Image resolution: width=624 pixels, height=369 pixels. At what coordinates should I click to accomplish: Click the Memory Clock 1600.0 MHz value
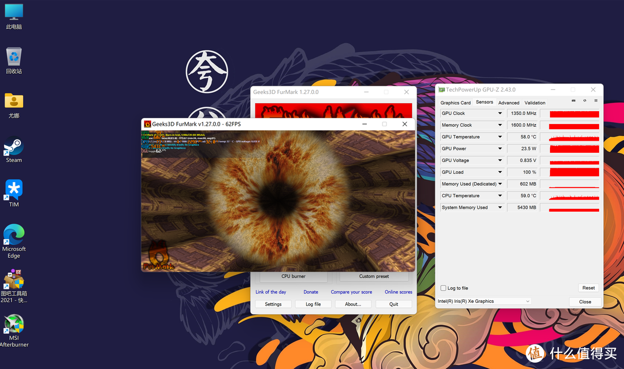(522, 125)
